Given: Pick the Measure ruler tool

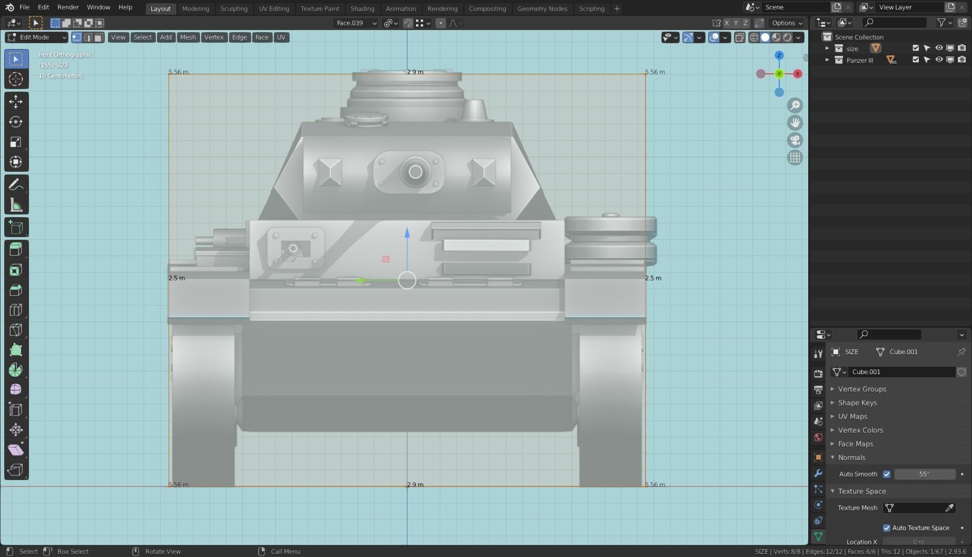Looking at the screenshot, I should point(16,205).
